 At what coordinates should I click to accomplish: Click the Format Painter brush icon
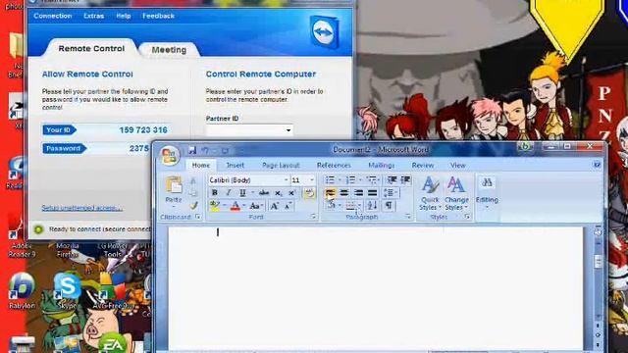194,206
